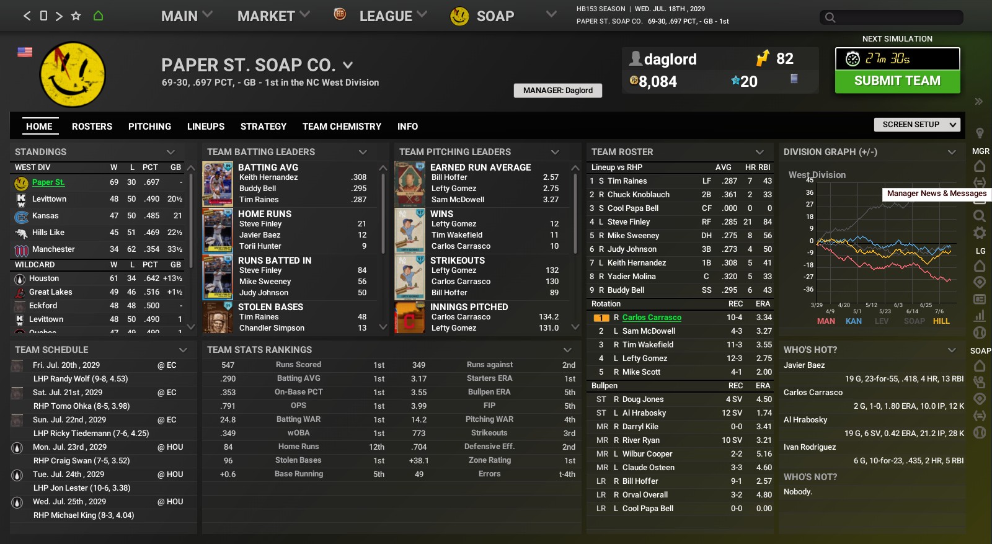Open settings with the sidebar gear icon
This screenshot has width=992, height=544.
(980, 233)
